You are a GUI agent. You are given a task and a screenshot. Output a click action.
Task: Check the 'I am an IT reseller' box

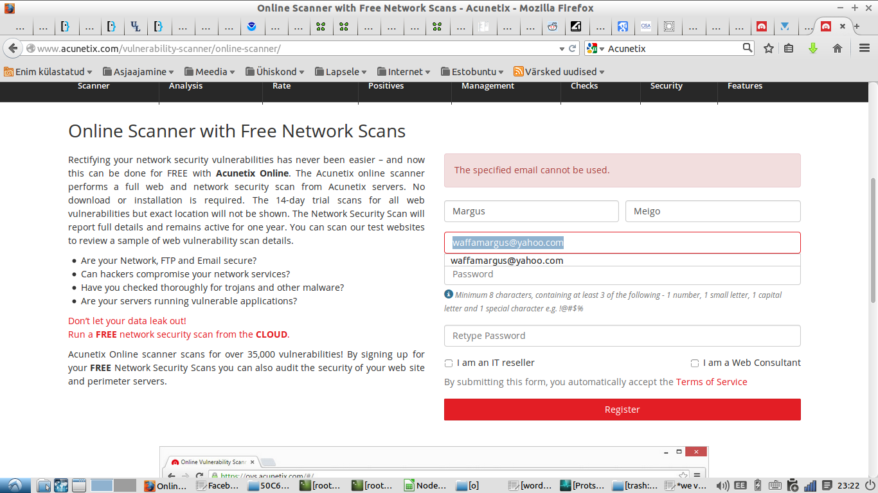click(449, 363)
